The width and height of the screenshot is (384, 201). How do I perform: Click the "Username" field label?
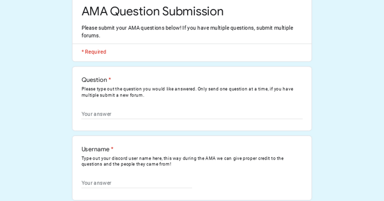(95, 149)
